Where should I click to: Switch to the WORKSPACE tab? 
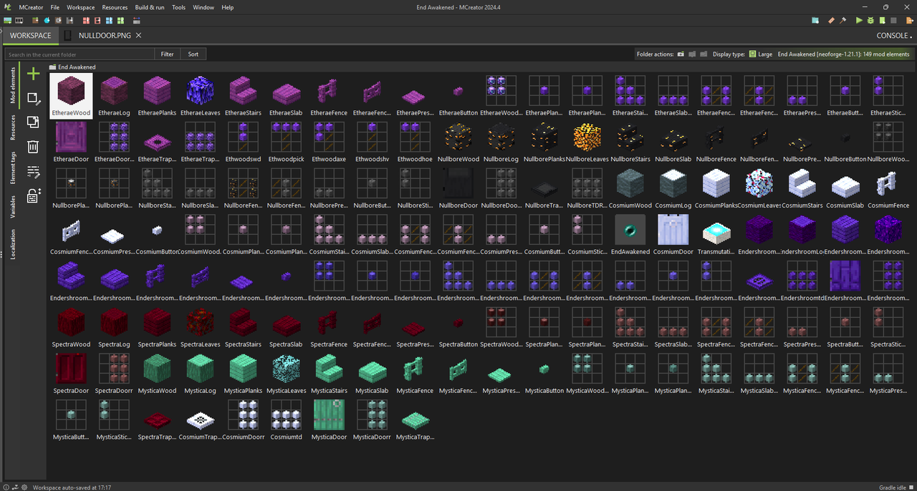pyautogui.click(x=30, y=35)
